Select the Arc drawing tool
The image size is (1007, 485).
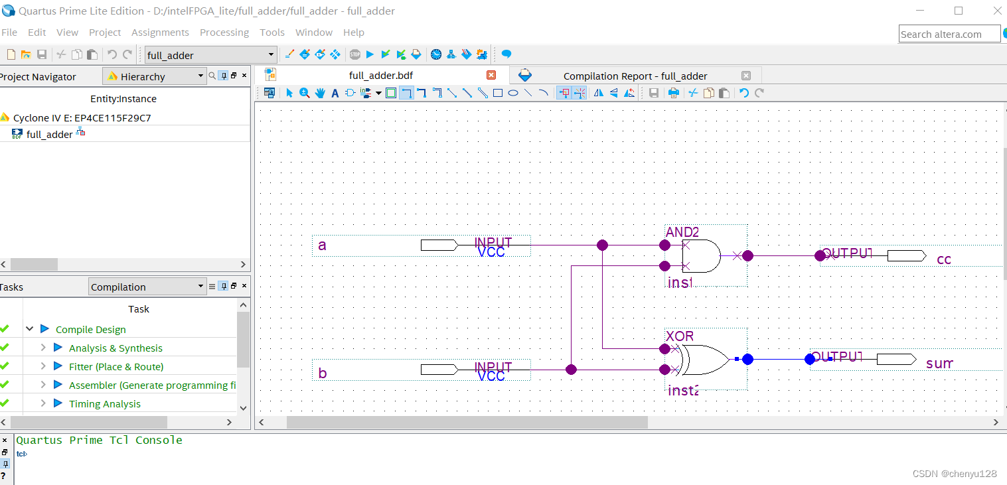point(543,93)
